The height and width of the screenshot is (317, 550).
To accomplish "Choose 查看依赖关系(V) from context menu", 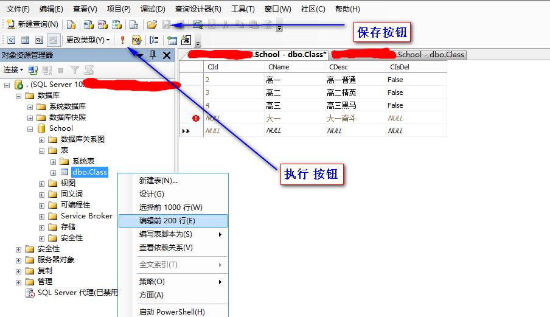I will (173, 248).
